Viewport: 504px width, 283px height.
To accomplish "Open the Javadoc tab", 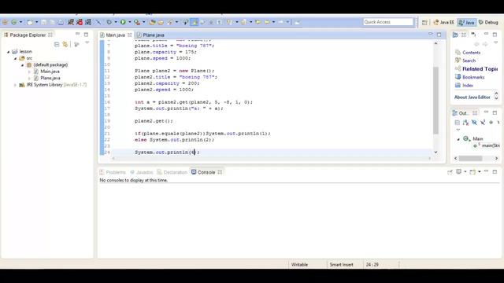I will coord(142,172).
